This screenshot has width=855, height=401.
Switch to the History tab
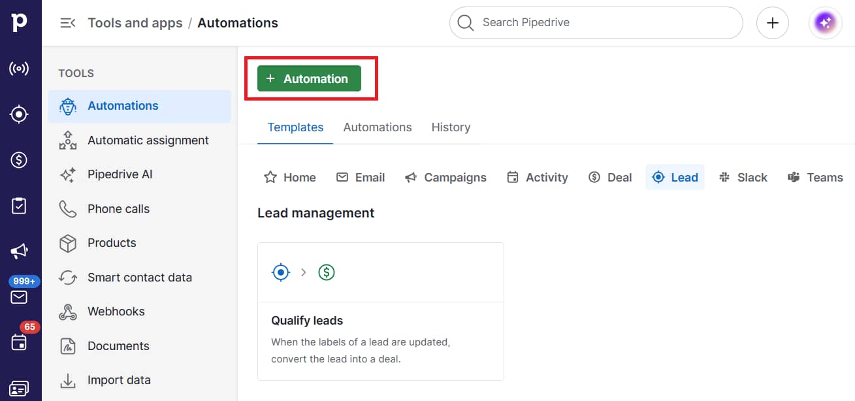451,127
